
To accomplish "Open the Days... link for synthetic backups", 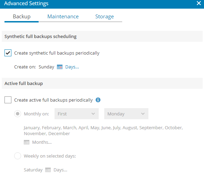I will 72,67.
